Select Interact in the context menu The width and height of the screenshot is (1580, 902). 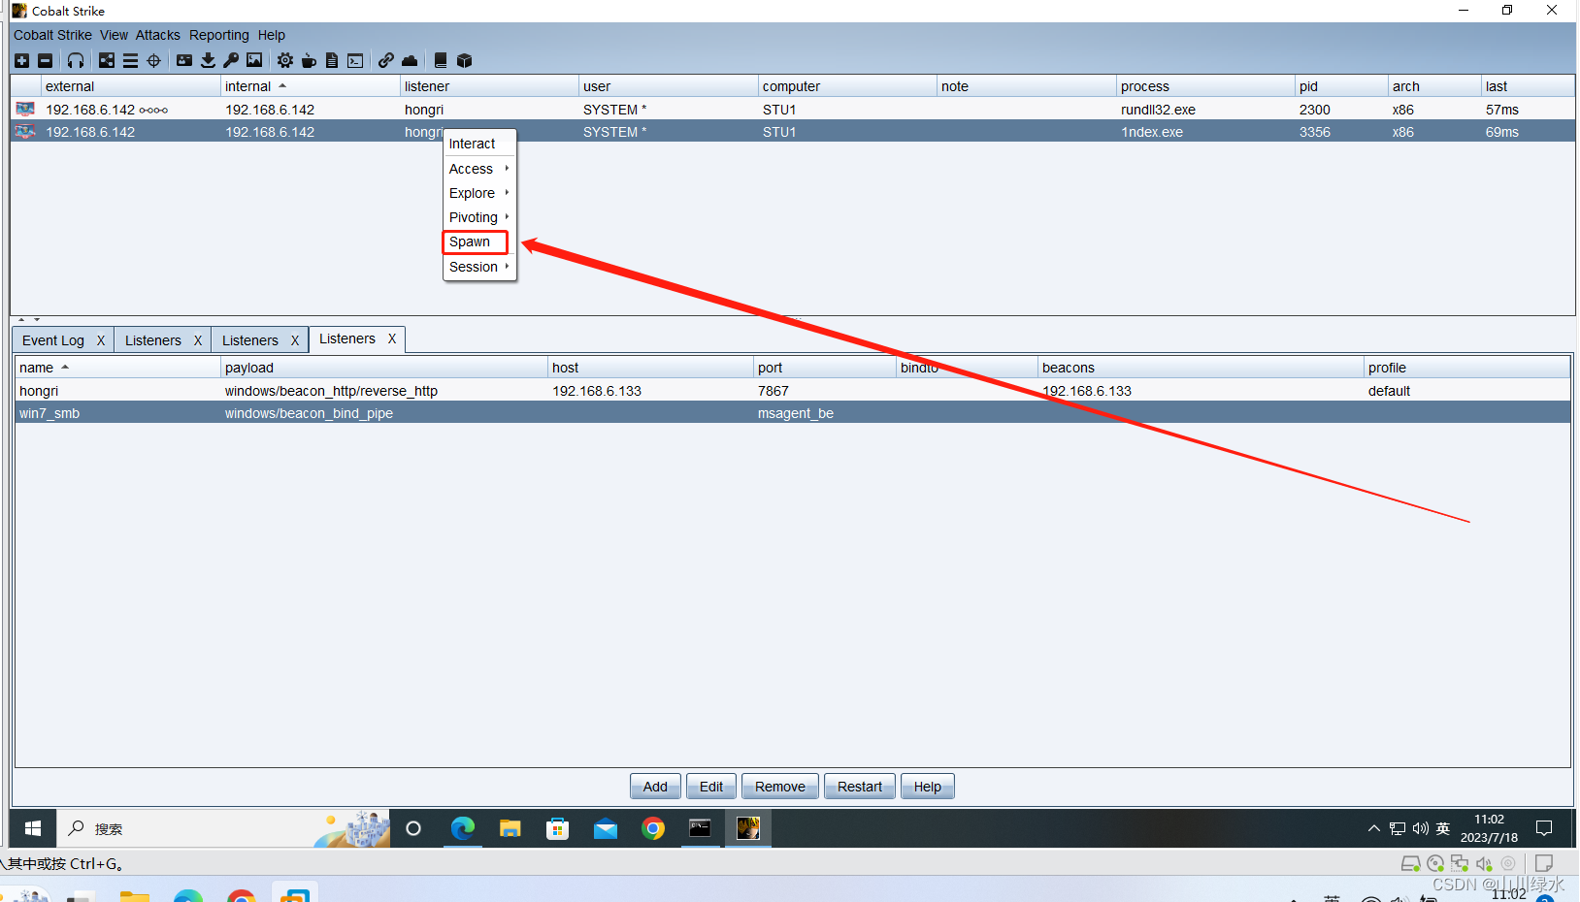tap(479, 144)
